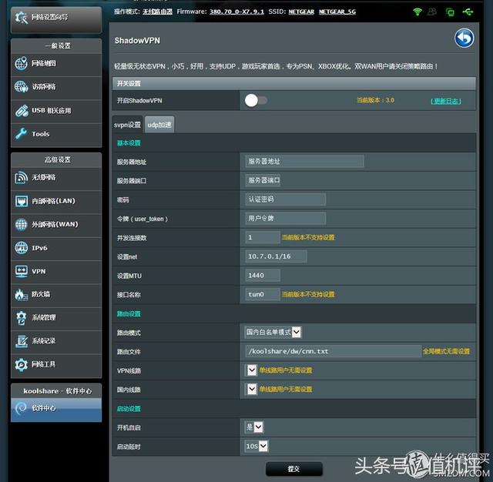
Task: Select the VPN menu item label
Action: [39, 272]
